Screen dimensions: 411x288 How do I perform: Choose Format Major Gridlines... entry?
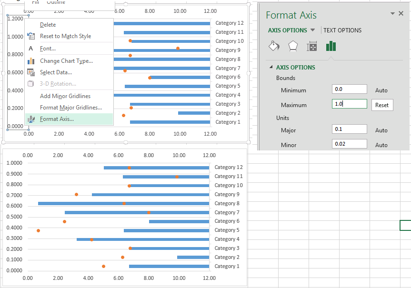[x=69, y=108]
